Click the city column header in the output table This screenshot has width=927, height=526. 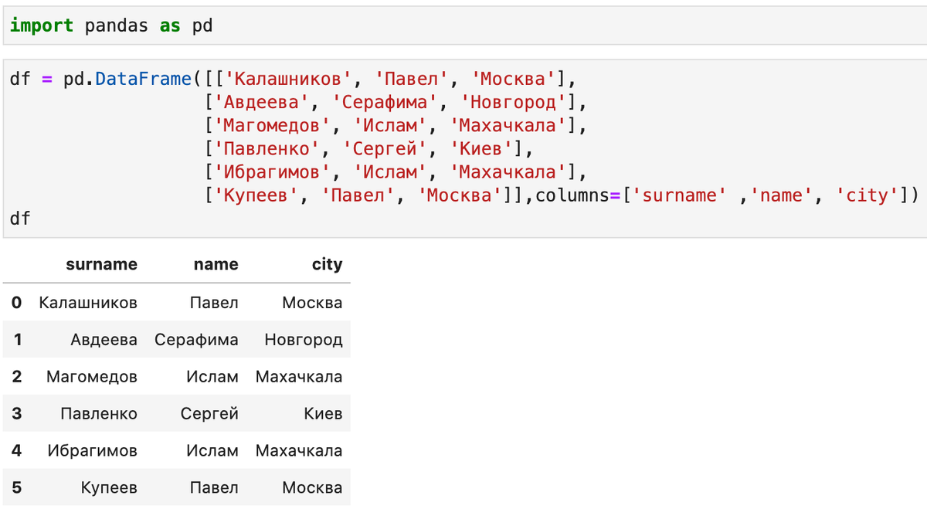(327, 264)
